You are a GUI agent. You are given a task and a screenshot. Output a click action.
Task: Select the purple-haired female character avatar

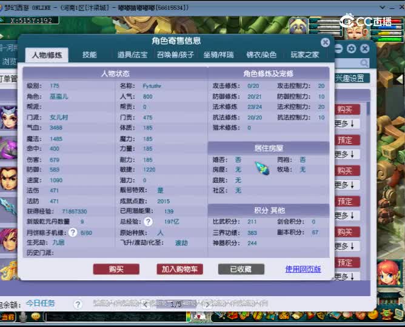8,117
